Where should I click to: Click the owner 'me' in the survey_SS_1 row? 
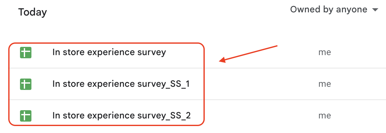pos(324,84)
